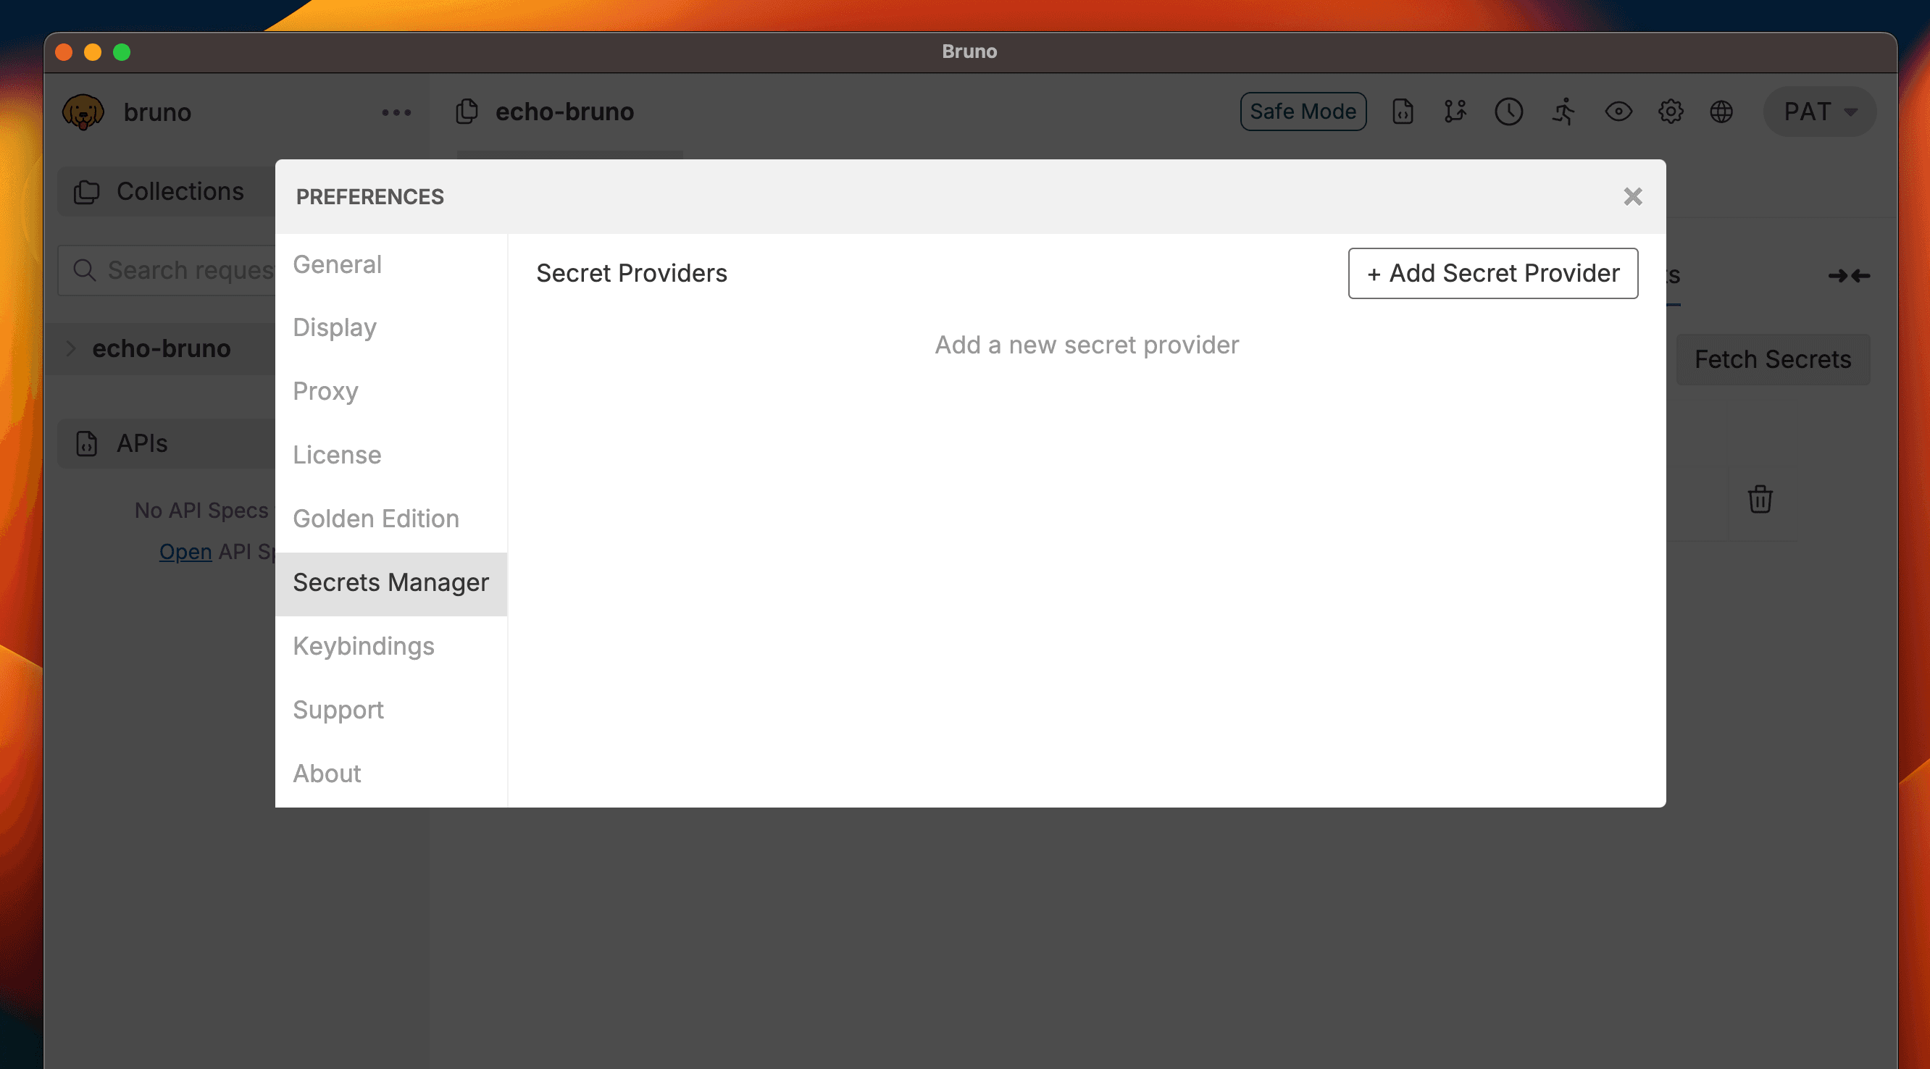This screenshot has height=1069, width=1930.
Task: Click 'Add a new secret provider' text
Action: coord(1087,345)
